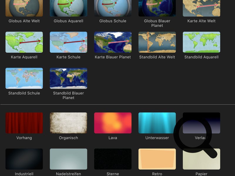Screen dimensions: 235x176
Task: Select the Karte Schule map
Action: (x=68, y=42)
